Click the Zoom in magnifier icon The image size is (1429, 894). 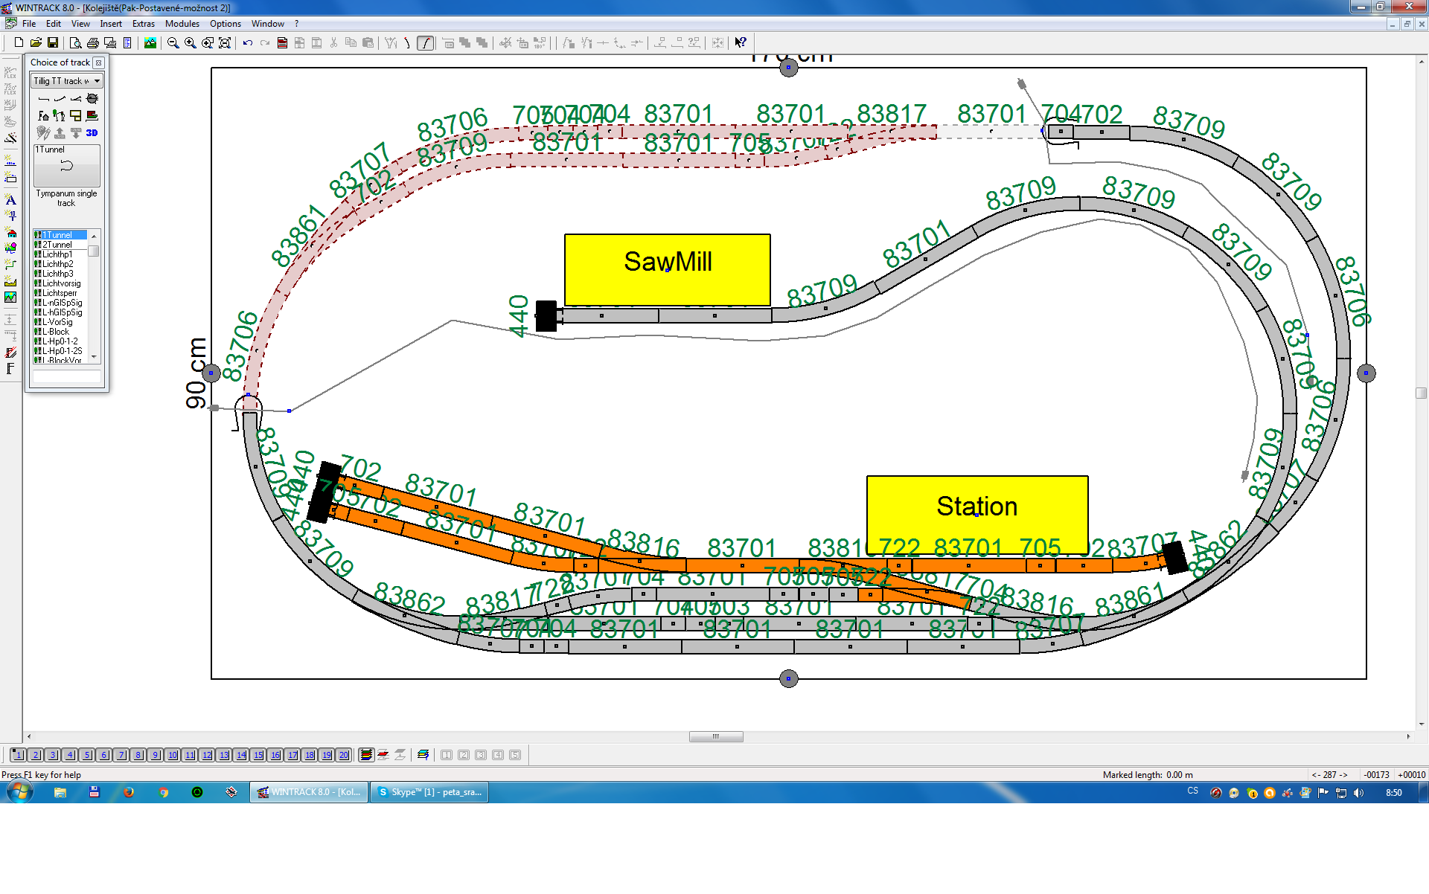pyautogui.click(x=191, y=43)
